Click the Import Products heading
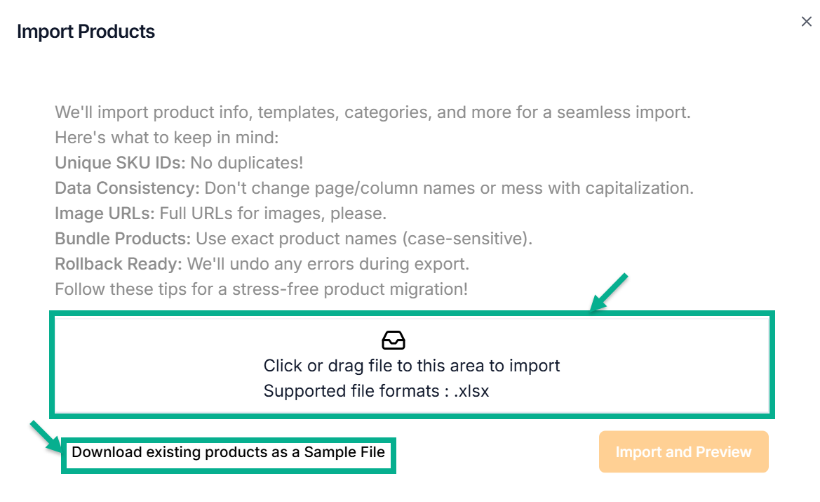This screenshot has height=502, width=820. pyautogui.click(x=86, y=32)
